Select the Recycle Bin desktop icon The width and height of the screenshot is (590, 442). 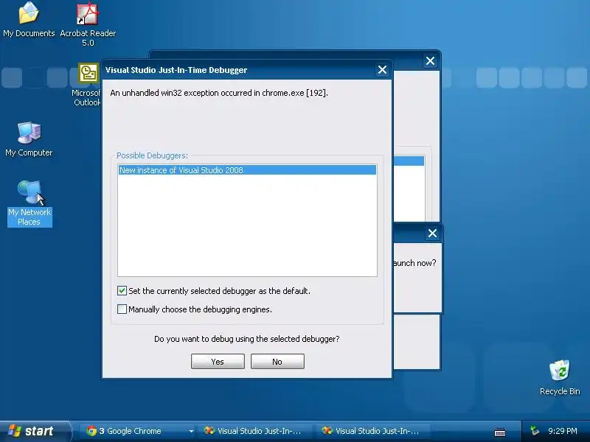click(560, 377)
